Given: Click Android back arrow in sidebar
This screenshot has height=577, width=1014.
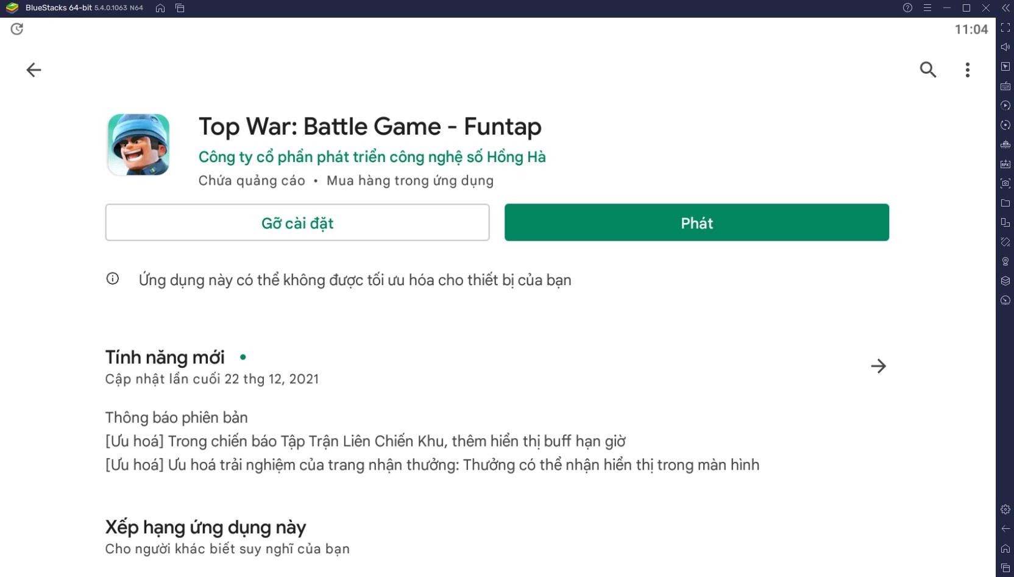Looking at the screenshot, I should pos(1005,529).
